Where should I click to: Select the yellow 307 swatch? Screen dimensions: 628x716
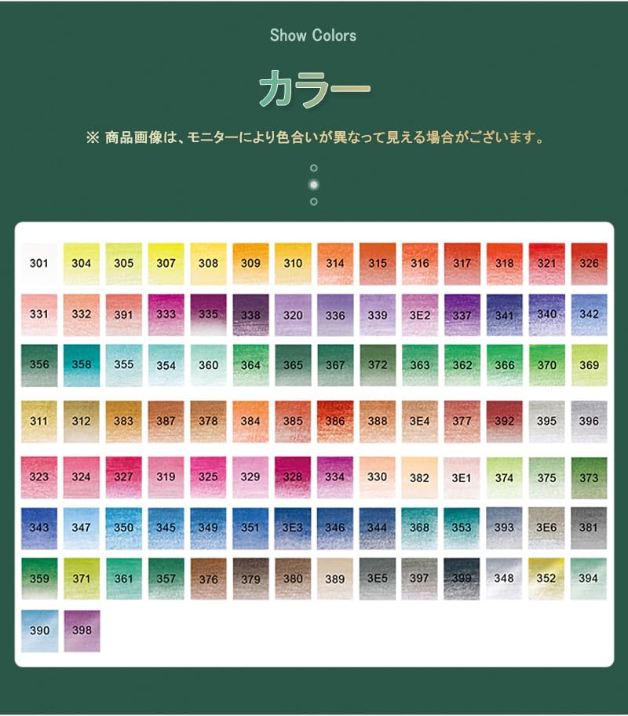[166, 263]
